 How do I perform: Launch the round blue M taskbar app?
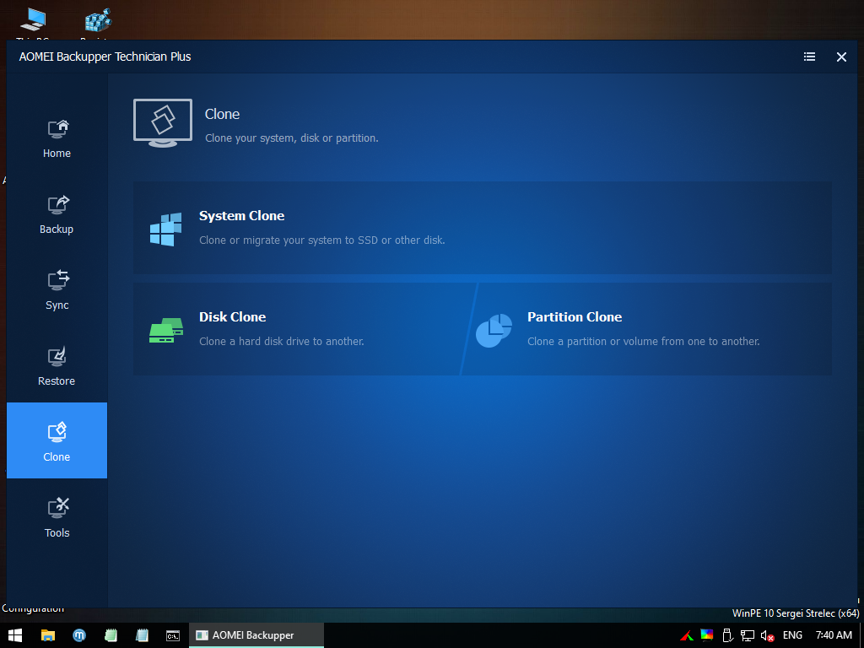tap(79, 635)
